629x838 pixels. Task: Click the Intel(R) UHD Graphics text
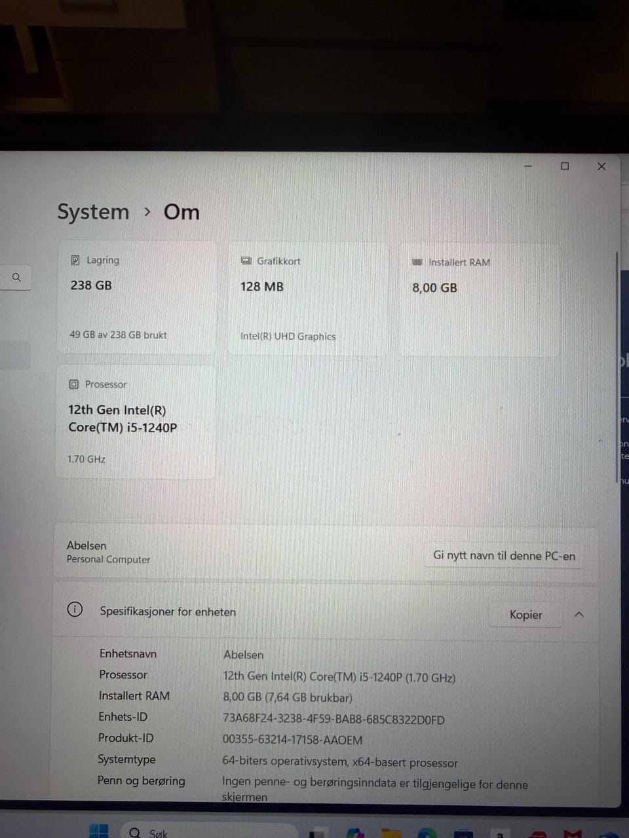coord(288,336)
